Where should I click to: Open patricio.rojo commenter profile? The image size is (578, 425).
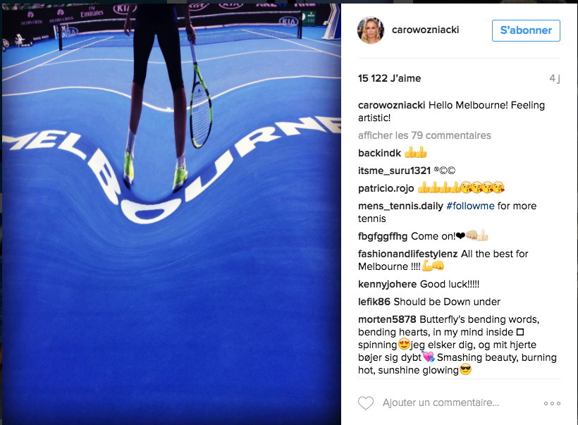[386, 188]
